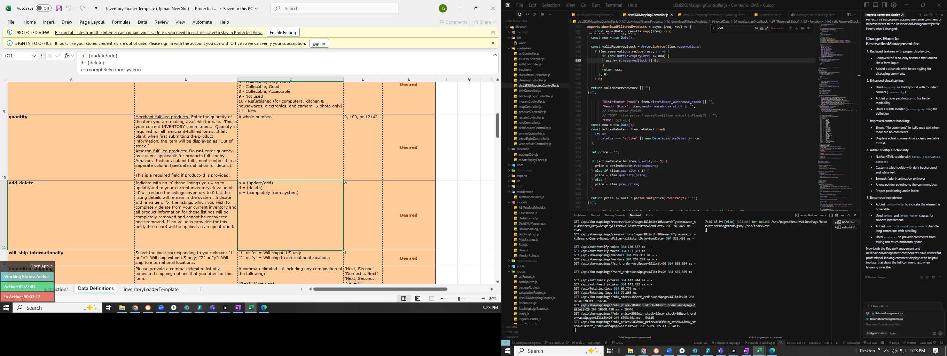Click Excel icon in left taskbar
947x356 pixels.
pyautogui.click(x=251, y=308)
